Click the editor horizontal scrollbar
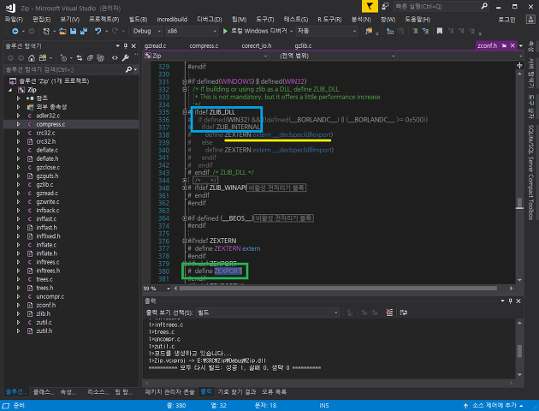The width and height of the screenshot is (539, 411). (339, 289)
